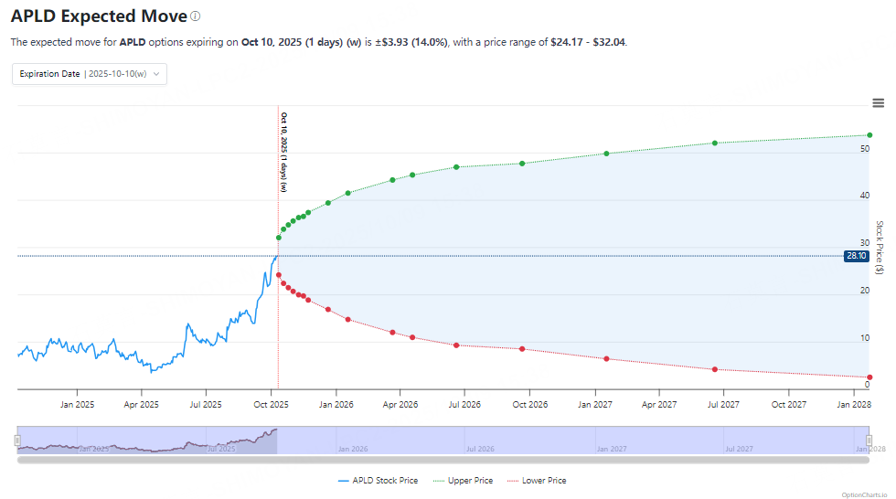Click the Oct 2027 x-axis label
Viewport: 896px width, 499px height.
[788, 405]
